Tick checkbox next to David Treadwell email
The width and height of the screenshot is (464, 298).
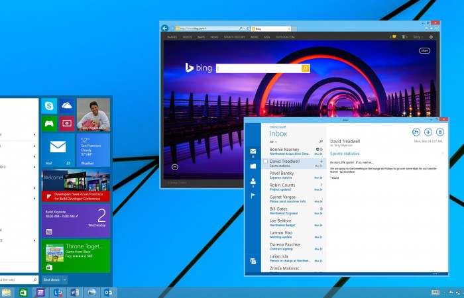(266, 161)
